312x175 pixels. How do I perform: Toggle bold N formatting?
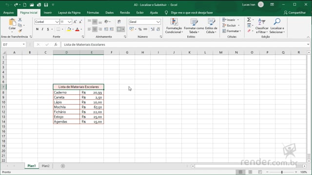[37, 29]
